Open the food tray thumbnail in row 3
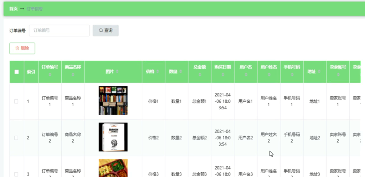Viewport: 365px width, 177px height. [113, 168]
